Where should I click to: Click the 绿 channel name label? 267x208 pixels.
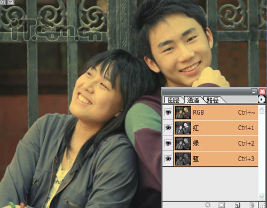(x=195, y=143)
